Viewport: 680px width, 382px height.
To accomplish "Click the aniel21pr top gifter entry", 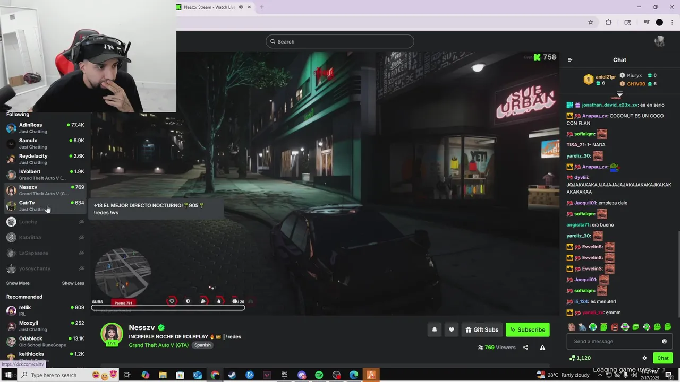I will 600,80.
